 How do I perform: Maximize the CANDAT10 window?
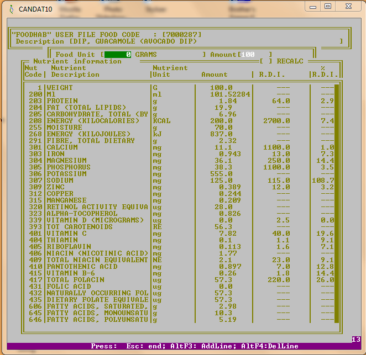tap(328, 6)
